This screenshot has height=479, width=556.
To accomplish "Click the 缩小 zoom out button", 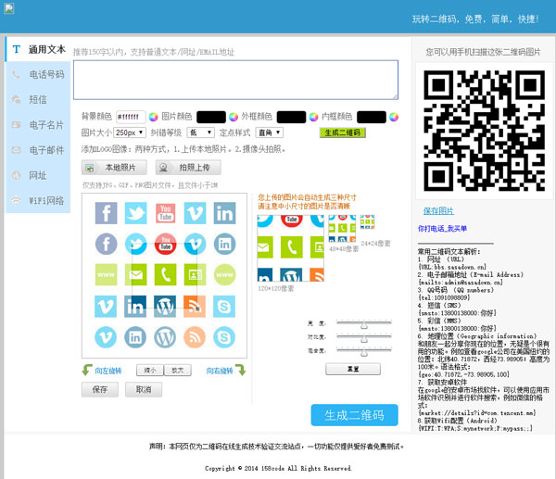I will [150, 371].
